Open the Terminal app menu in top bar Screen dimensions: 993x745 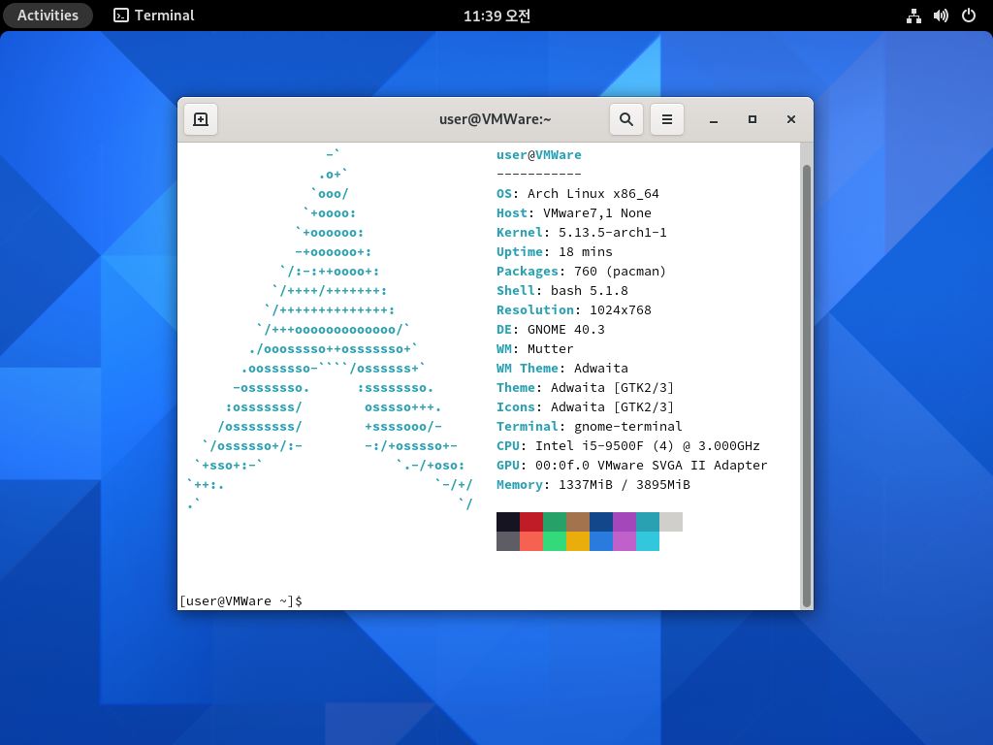(154, 16)
